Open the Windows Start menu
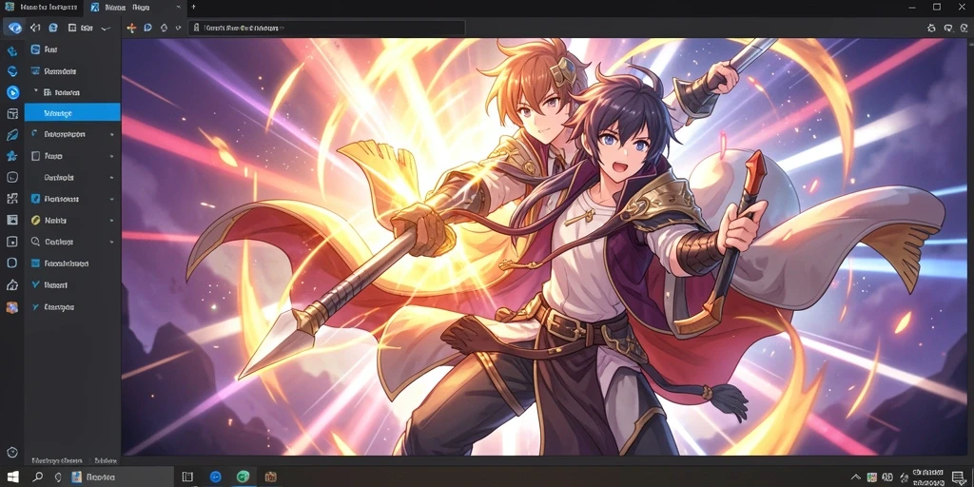Image resolution: width=974 pixels, height=487 pixels. pos(12,477)
